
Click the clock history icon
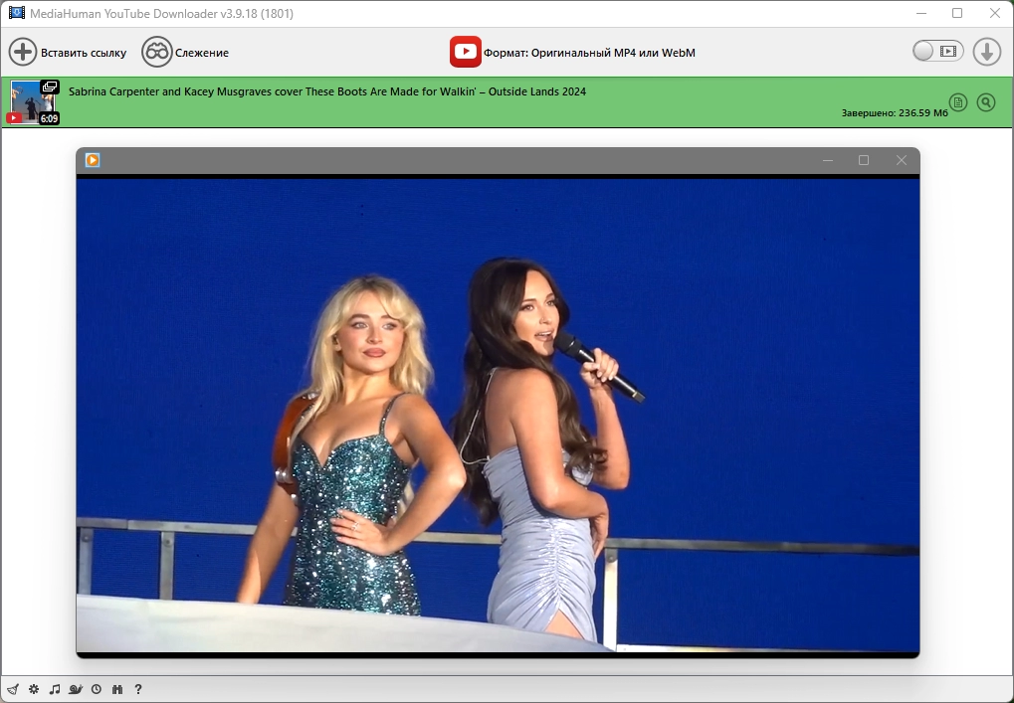[x=97, y=689]
